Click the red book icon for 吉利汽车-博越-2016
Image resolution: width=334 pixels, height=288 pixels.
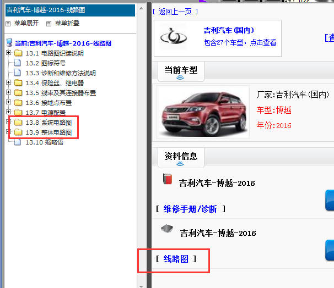coord(168,179)
